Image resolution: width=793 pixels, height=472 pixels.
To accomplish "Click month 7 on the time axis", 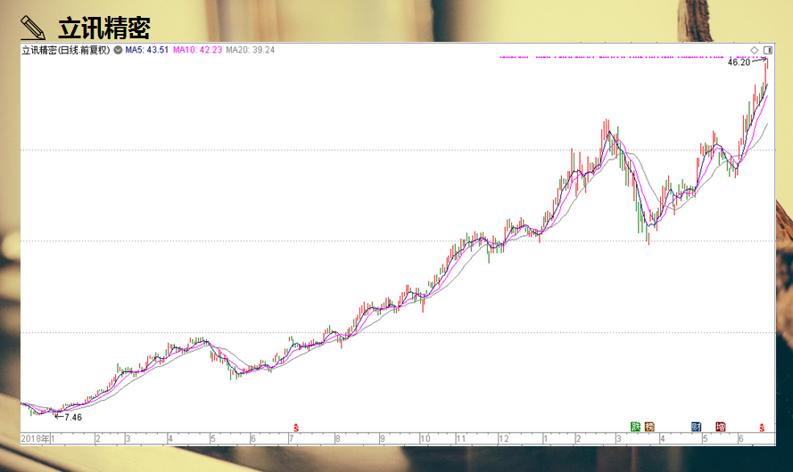I will pyautogui.click(x=292, y=439).
